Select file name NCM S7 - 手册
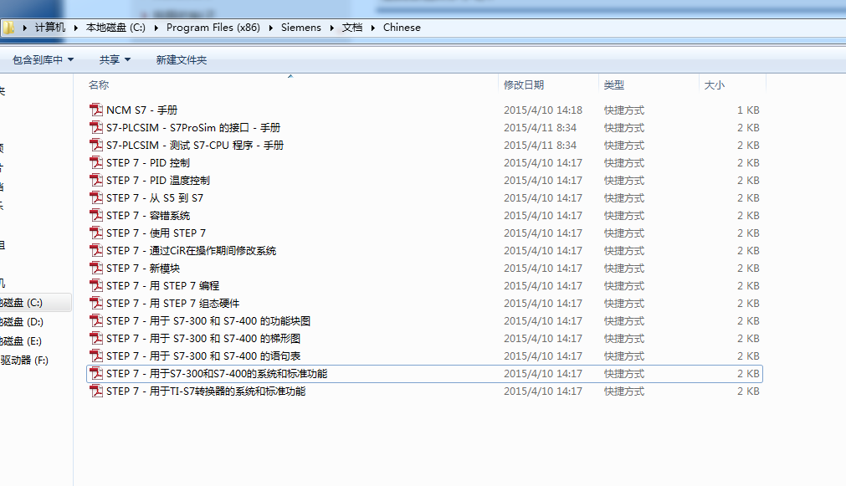This screenshot has height=486, width=846. click(x=142, y=110)
